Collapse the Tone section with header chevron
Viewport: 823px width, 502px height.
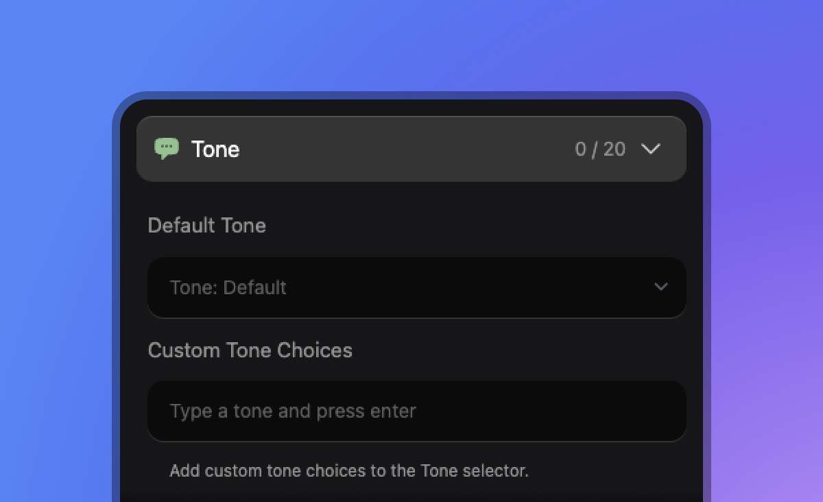click(650, 149)
